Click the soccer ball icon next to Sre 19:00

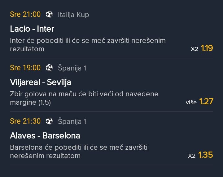click(49, 68)
